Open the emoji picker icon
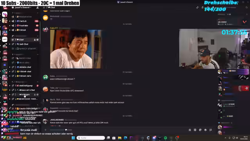 point(205,130)
